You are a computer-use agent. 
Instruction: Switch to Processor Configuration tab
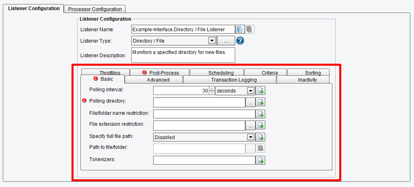pyautogui.click(x=95, y=9)
